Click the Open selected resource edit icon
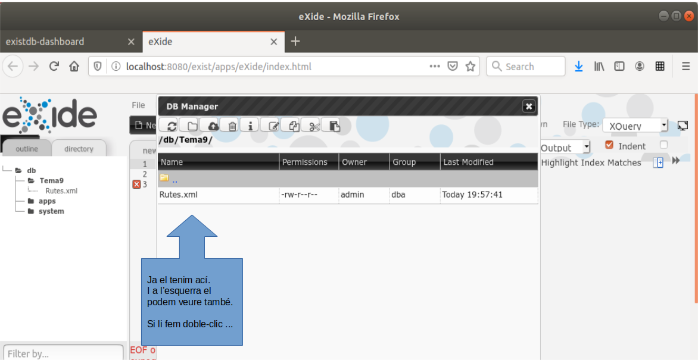Image resolution: width=698 pixels, height=360 pixels. coord(273,126)
